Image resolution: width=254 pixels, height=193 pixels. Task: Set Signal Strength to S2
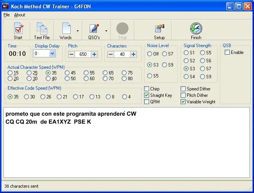tap(186, 60)
